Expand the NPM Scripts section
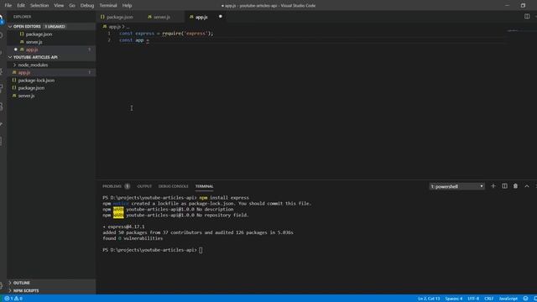 (x=26, y=291)
